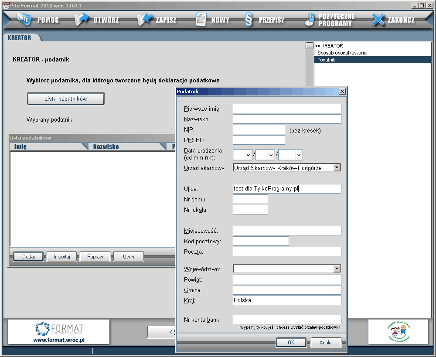Save using the ZAPISZ icon

tap(144, 20)
